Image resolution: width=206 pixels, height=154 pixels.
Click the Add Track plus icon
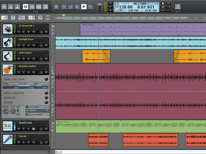pyautogui.click(x=4, y=6)
